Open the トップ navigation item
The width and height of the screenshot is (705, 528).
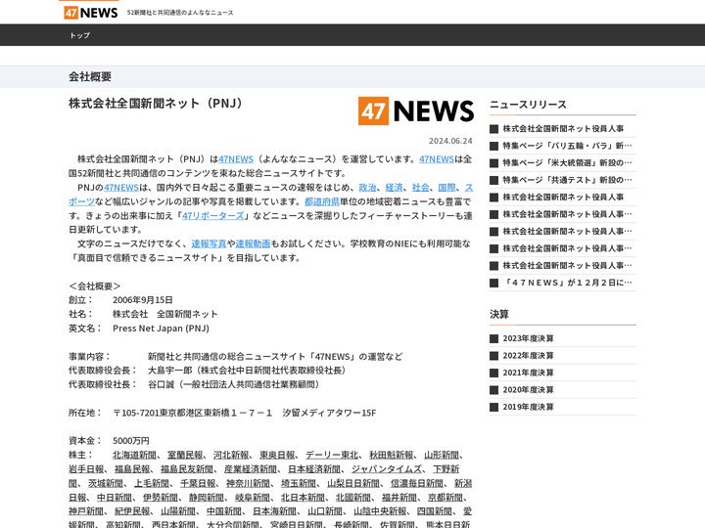(x=79, y=35)
